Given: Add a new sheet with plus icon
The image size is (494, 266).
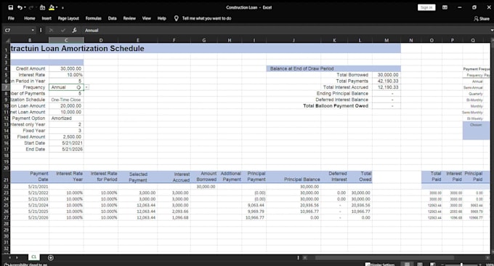Looking at the screenshot, I should coord(50,257).
